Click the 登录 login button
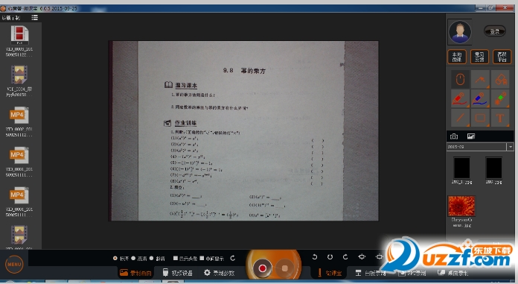Viewport: 518px width, 284px height. point(494,31)
